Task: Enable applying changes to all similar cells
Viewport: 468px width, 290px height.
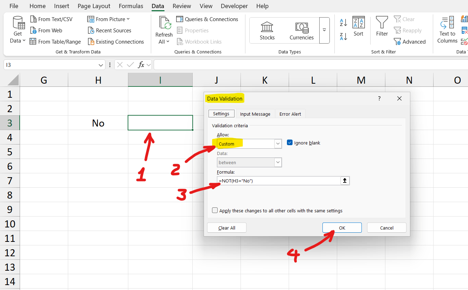Action: tap(214, 210)
